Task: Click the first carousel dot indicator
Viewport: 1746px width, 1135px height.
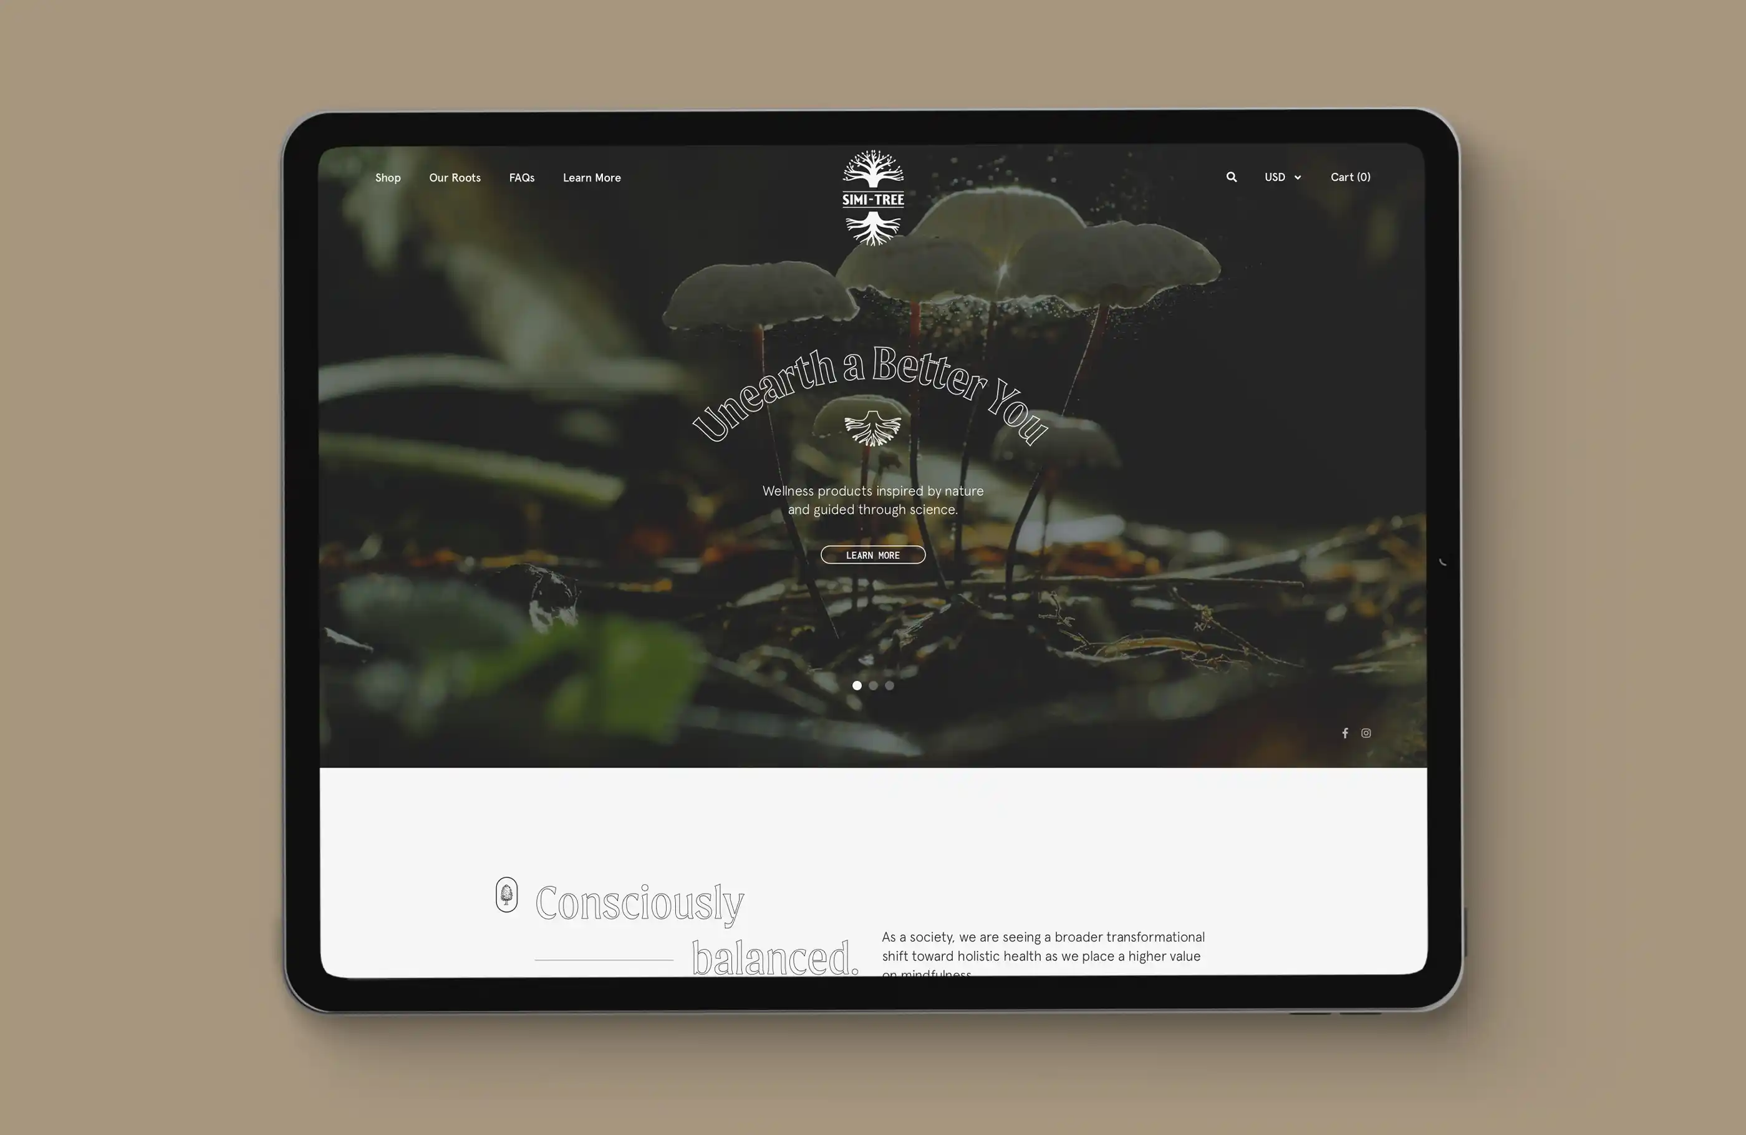Action: pyautogui.click(x=856, y=686)
